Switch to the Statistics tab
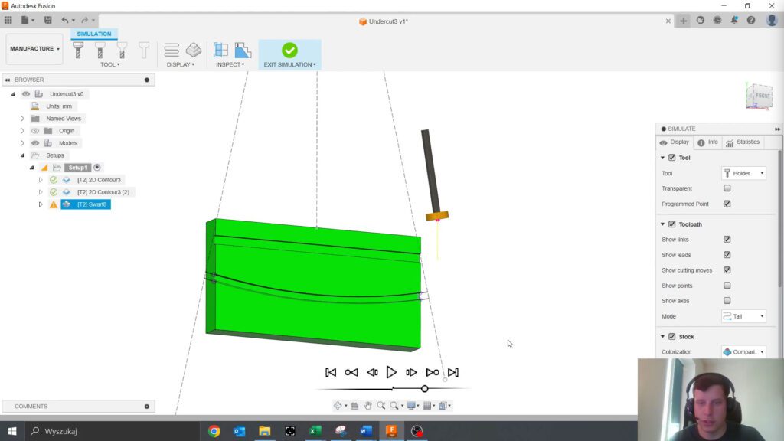Viewport: 784px width, 441px height. click(743, 142)
